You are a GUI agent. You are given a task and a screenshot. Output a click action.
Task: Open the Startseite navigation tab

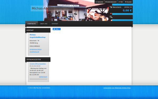click(32, 24)
